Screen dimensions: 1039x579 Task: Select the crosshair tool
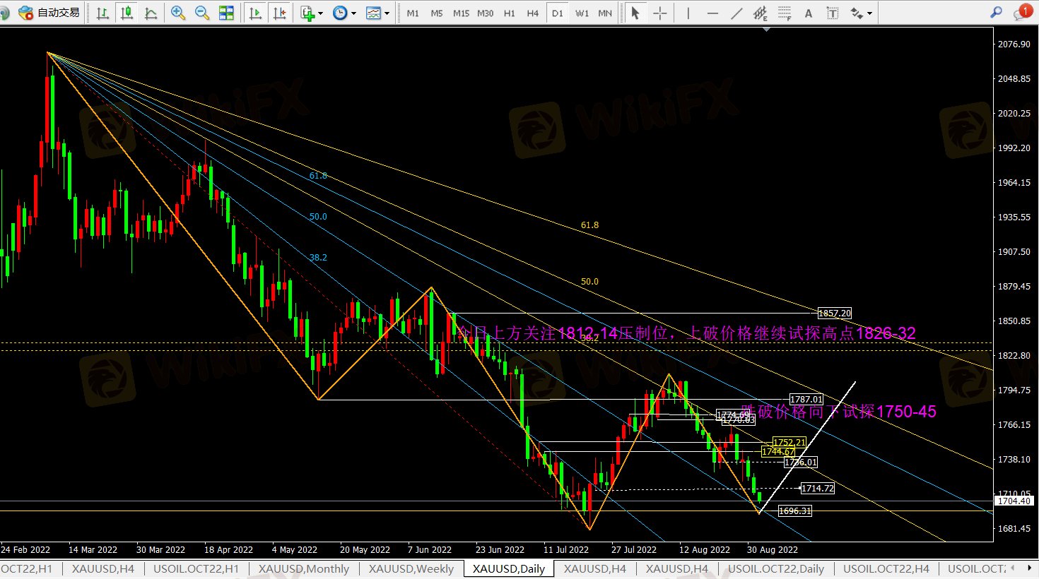pyautogui.click(x=659, y=13)
